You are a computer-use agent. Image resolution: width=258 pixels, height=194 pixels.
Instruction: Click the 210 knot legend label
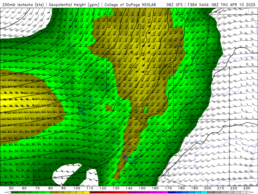tap(221, 188)
